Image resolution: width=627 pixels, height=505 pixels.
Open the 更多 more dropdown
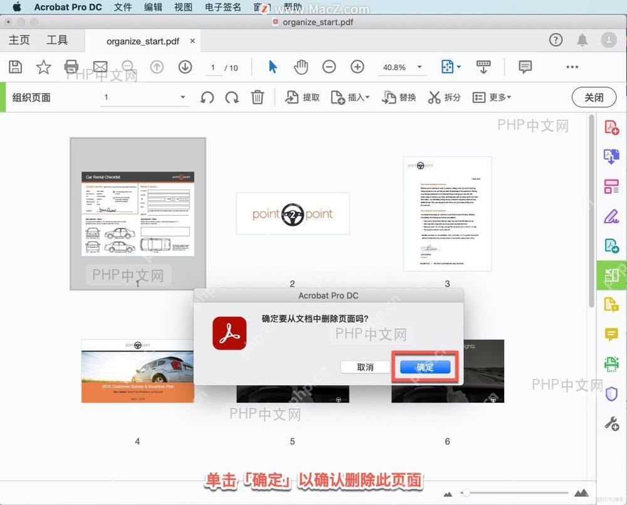point(492,97)
